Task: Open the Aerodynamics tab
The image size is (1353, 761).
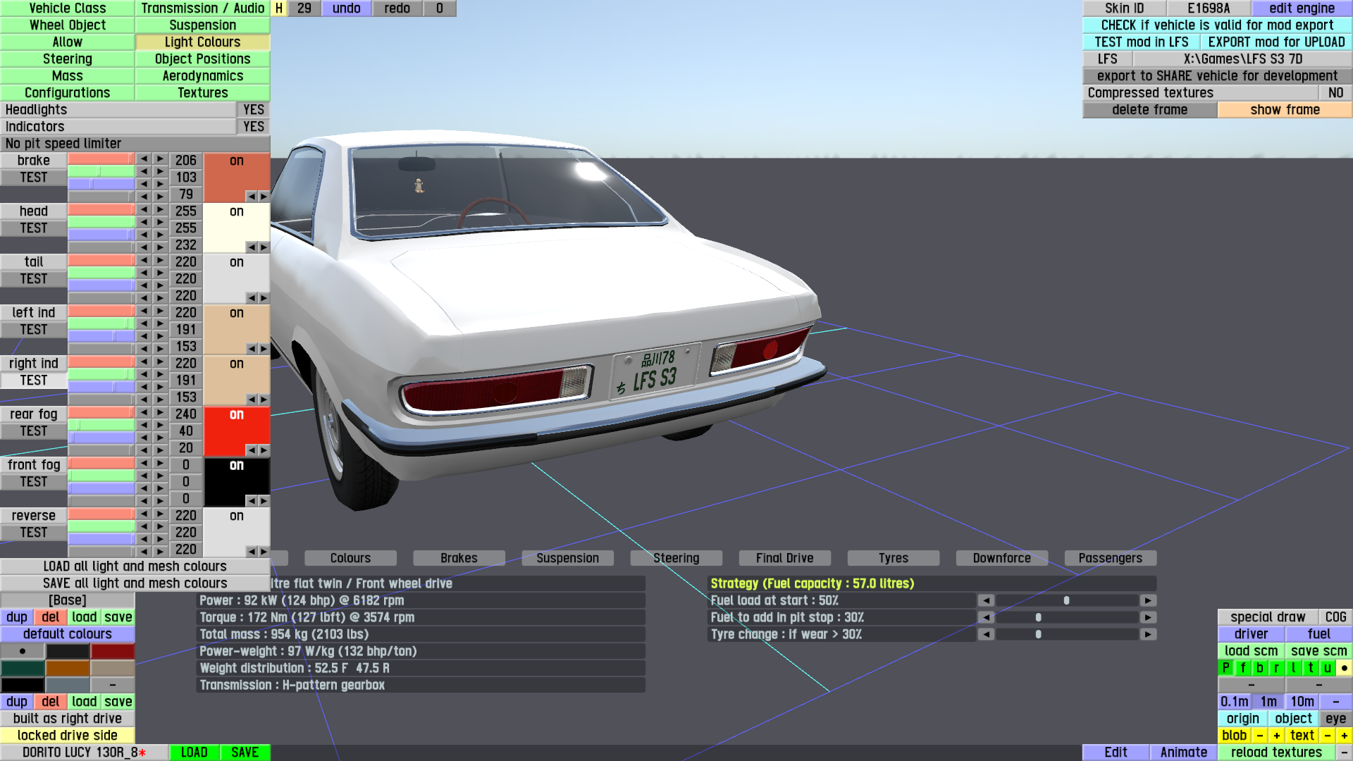Action: 202,76
